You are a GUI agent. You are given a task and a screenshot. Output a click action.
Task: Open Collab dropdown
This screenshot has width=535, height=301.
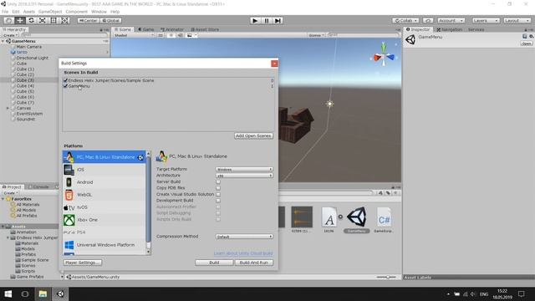tap(405, 20)
